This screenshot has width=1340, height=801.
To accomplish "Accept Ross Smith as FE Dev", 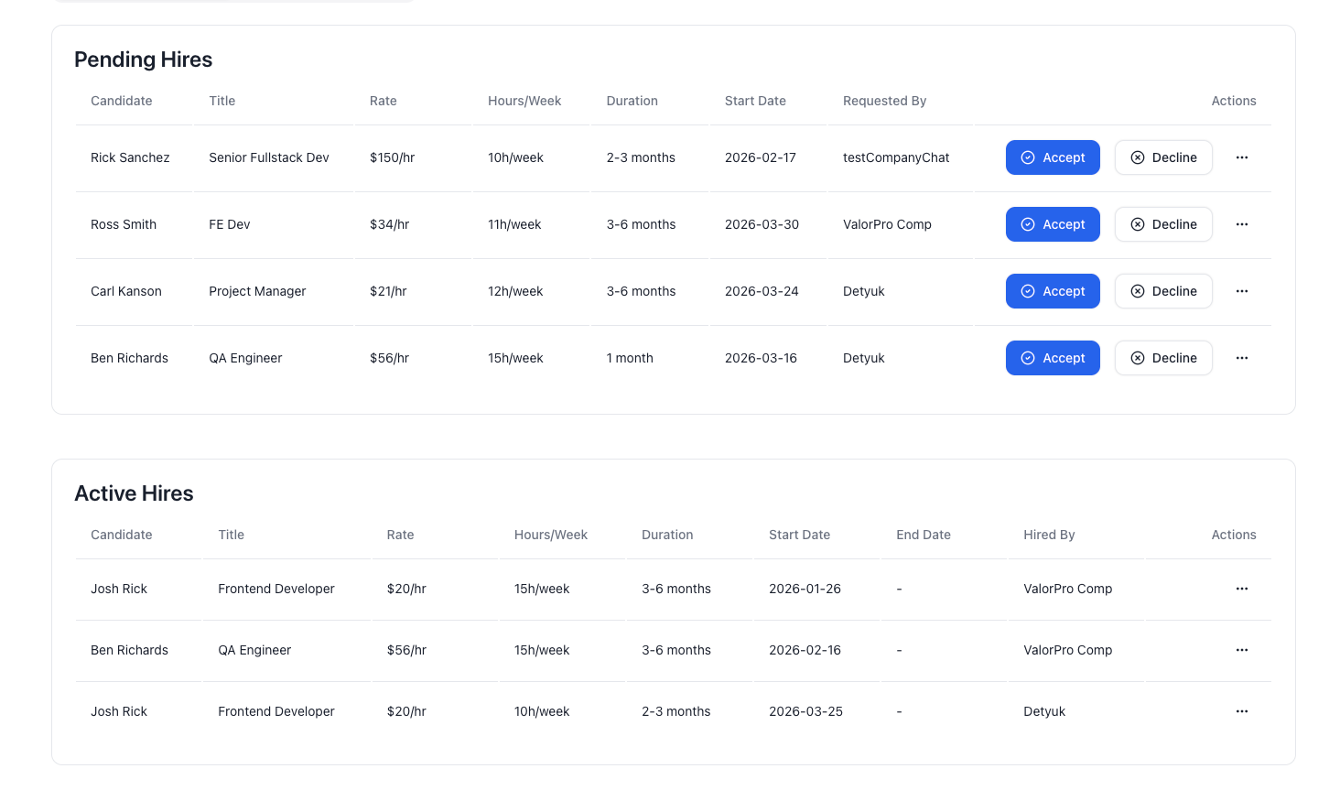I will tap(1053, 224).
